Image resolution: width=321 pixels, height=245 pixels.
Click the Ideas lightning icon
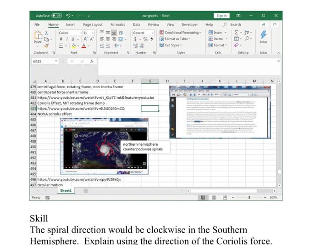point(263,34)
